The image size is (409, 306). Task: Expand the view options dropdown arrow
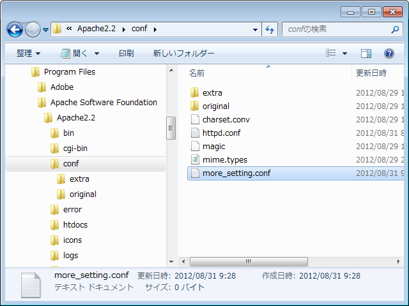[x=345, y=54]
